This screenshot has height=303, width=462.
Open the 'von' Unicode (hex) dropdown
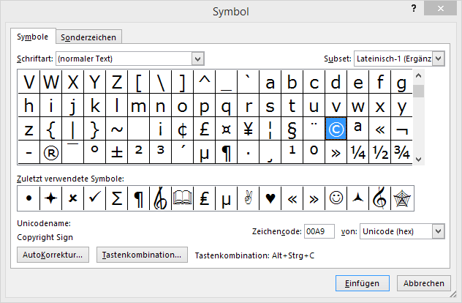(x=438, y=231)
